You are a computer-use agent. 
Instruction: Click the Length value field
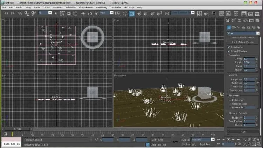point(249,62)
